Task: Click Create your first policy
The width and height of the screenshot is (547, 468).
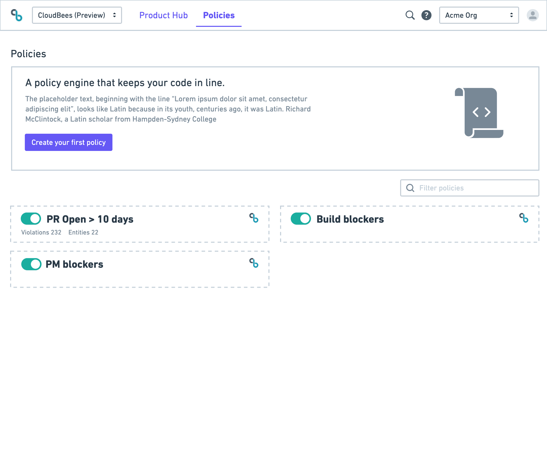Action: pyautogui.click(x=68, y=142)
